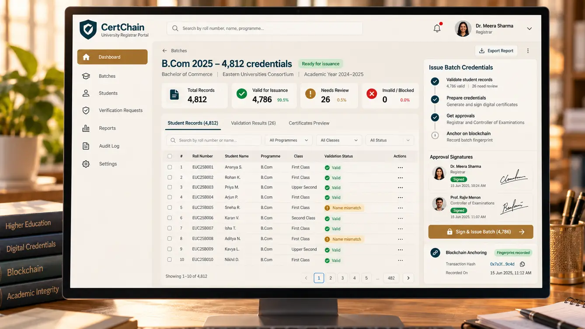Click the blockchain anchoring link icon
Image resolution: width=585 pixels, height=329 pixels.
point(435,253)
